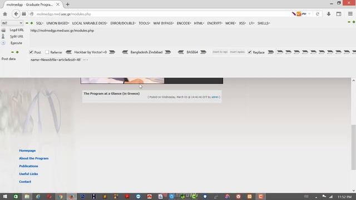
Task: Focus the Firefox address bar
Action: pos(162,14)
